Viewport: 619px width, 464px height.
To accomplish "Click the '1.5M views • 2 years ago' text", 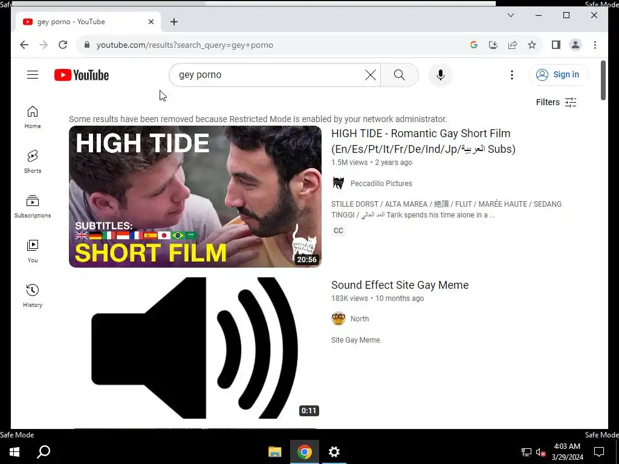I will click(372, 162).
